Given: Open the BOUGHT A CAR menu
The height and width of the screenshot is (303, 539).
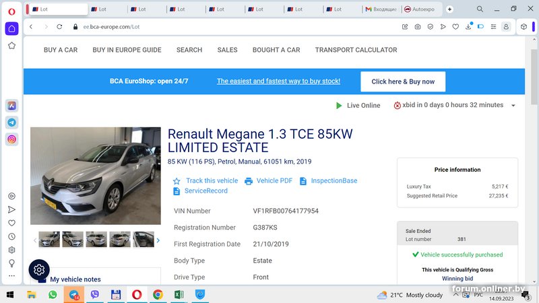Looking at the screenshot, I should pos(276,50).
